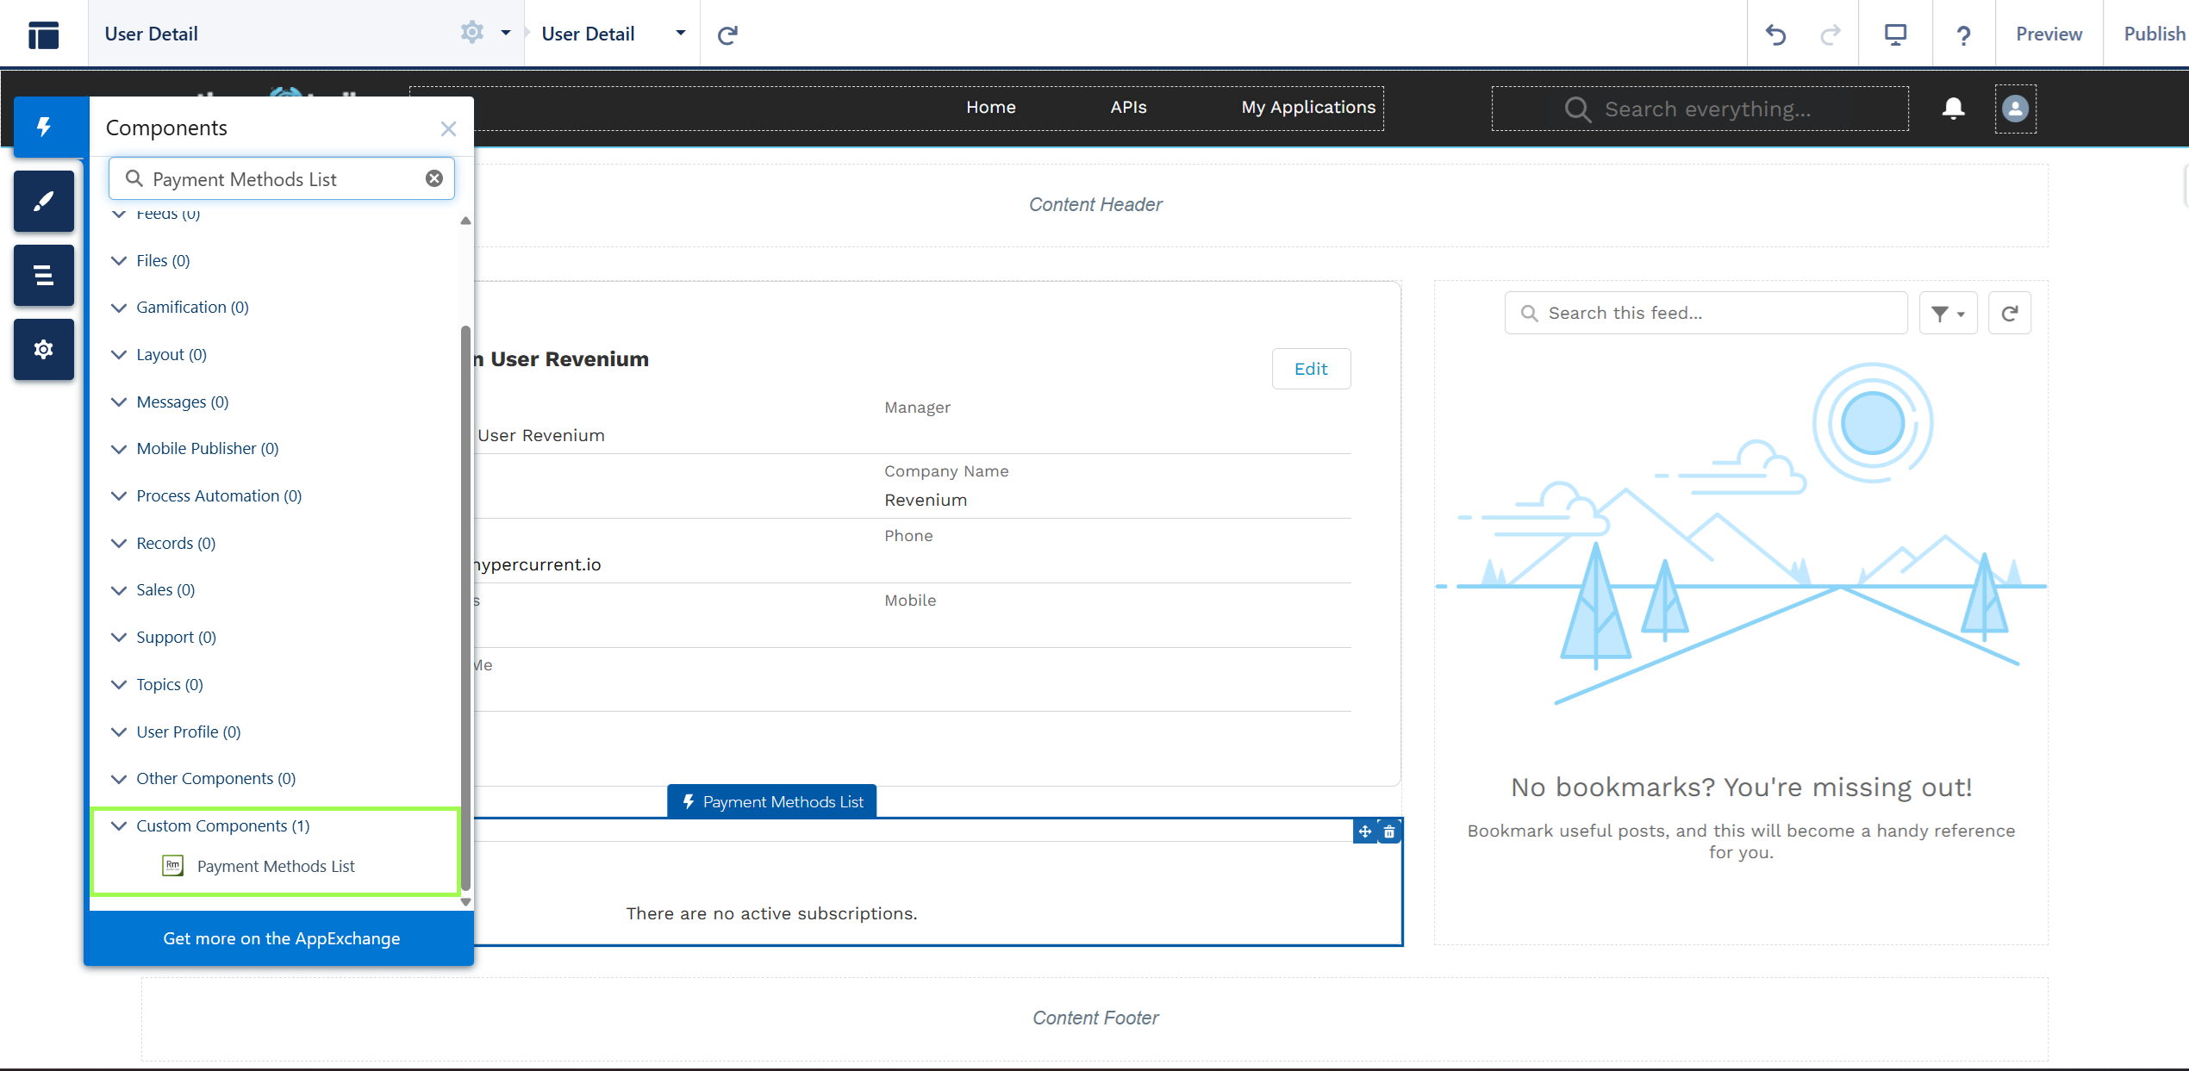
Task: Expand the Records components section
Action: (120, 543)
